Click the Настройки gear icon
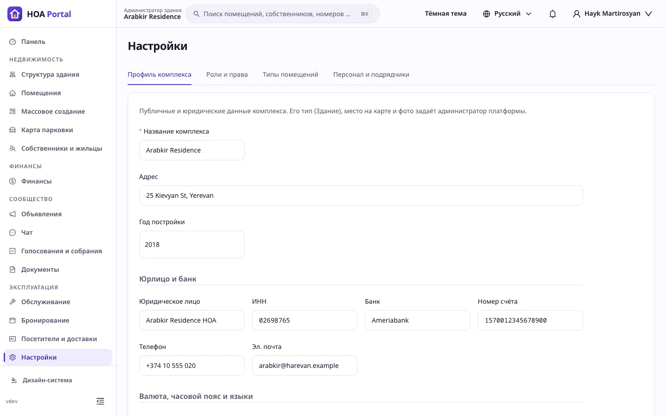The image size is (666, 416). point(12,357)
